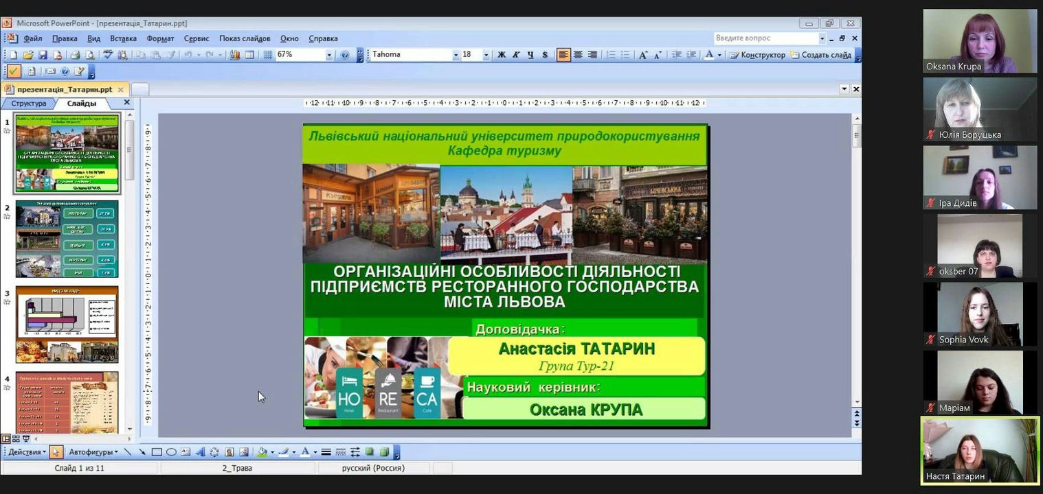Image resolution: width=1043 pixels, height=494 pixels.
Task: Open the Показ слайдов menu
Action: (245, 38)
